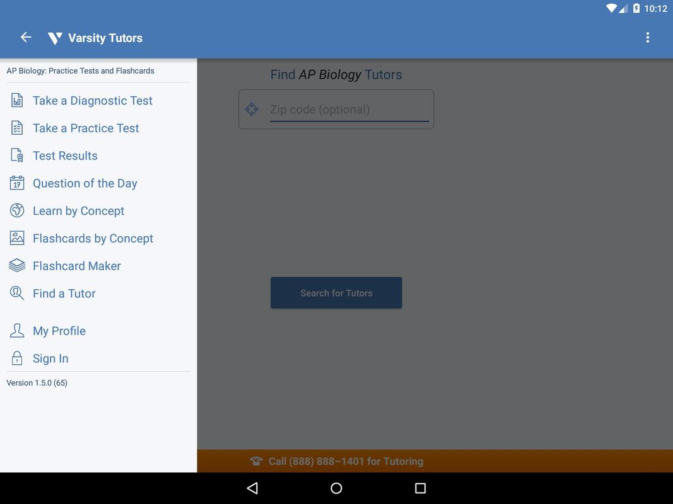Tap the location crosshair icon

tap(252, 109)
